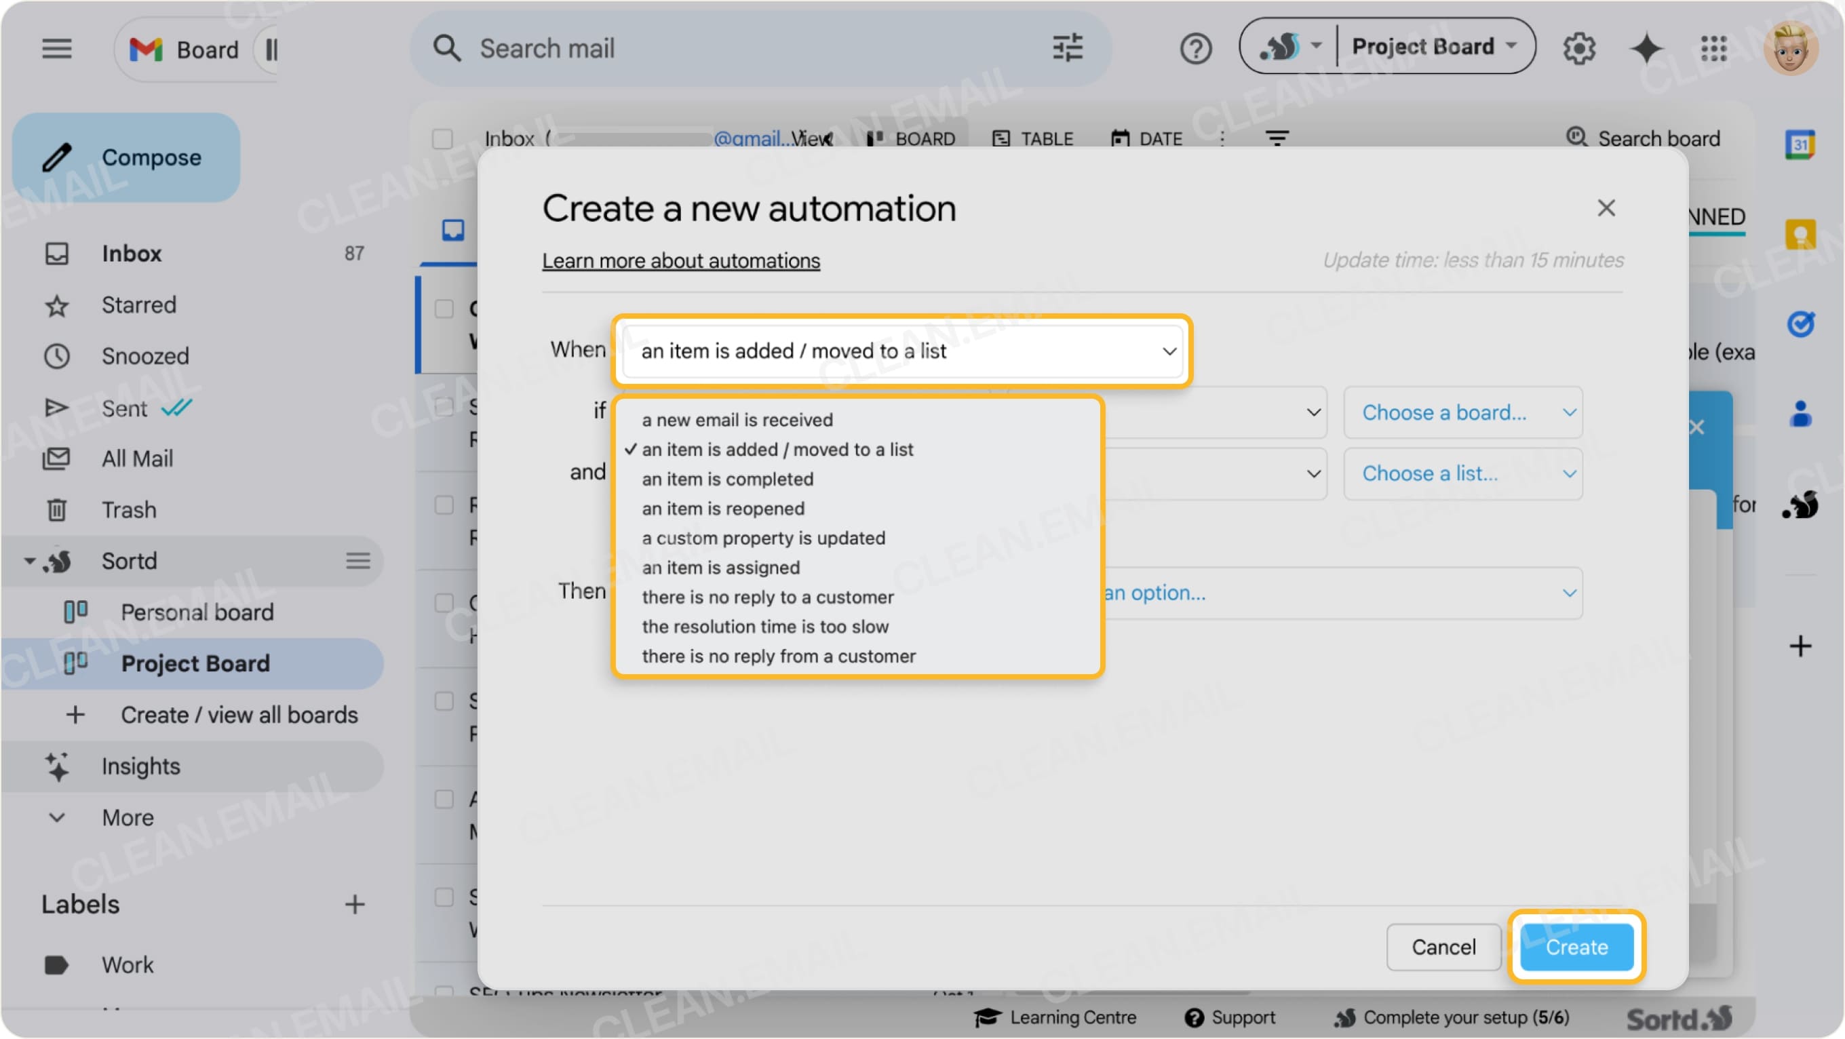Uncheck 'an item is added / moved to a list'
Viewport: 1845px width, 1039px height.
777,450
